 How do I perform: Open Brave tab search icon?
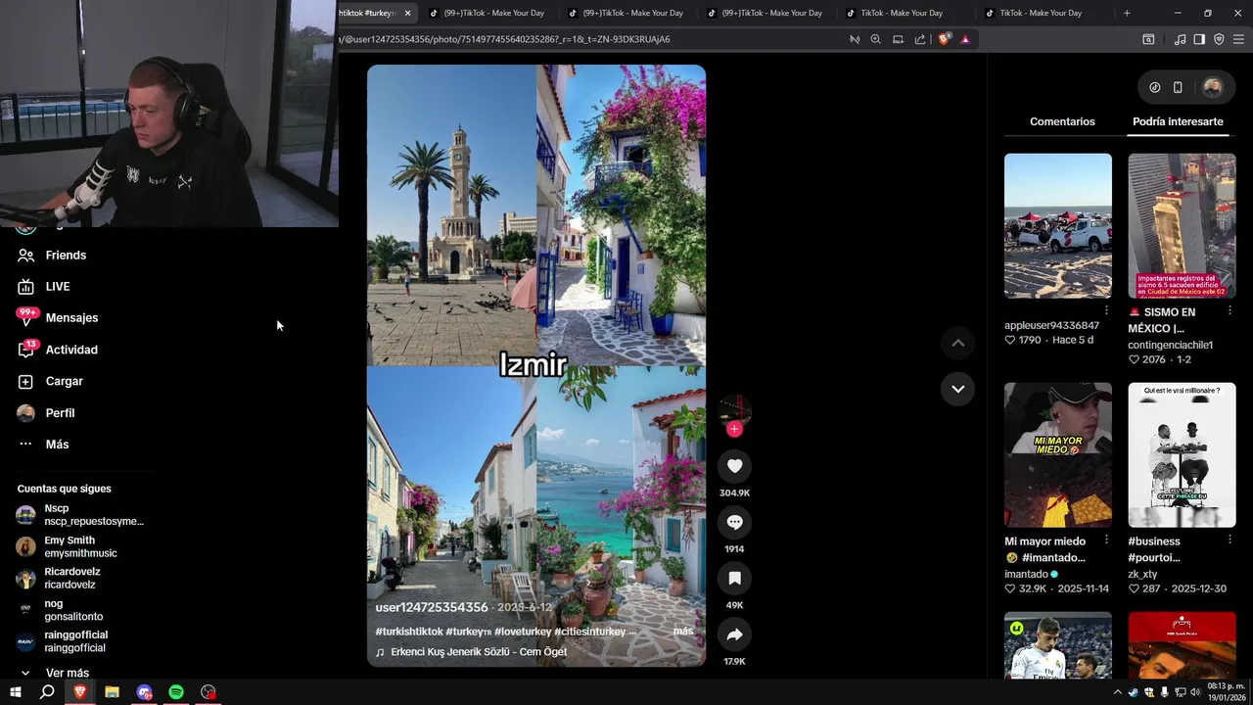(1148, 39)
